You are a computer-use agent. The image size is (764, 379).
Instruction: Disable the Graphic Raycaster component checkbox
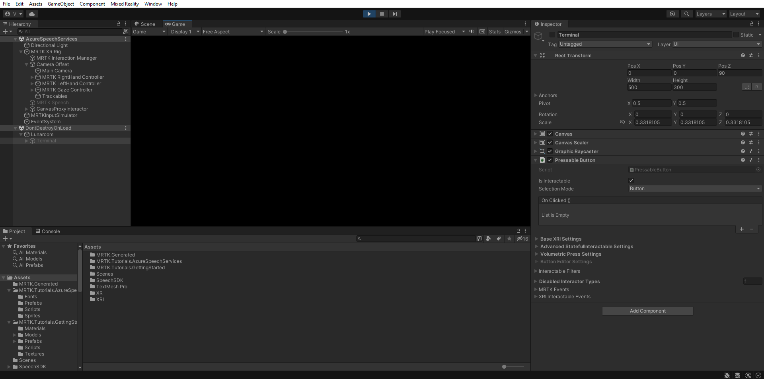coord(550,152)
